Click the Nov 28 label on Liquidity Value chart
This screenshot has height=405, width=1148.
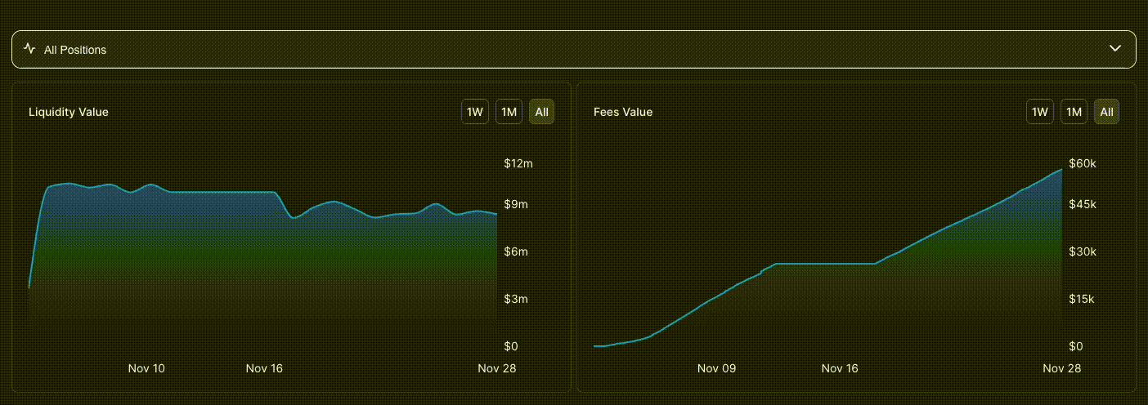[x=497, y=368]
